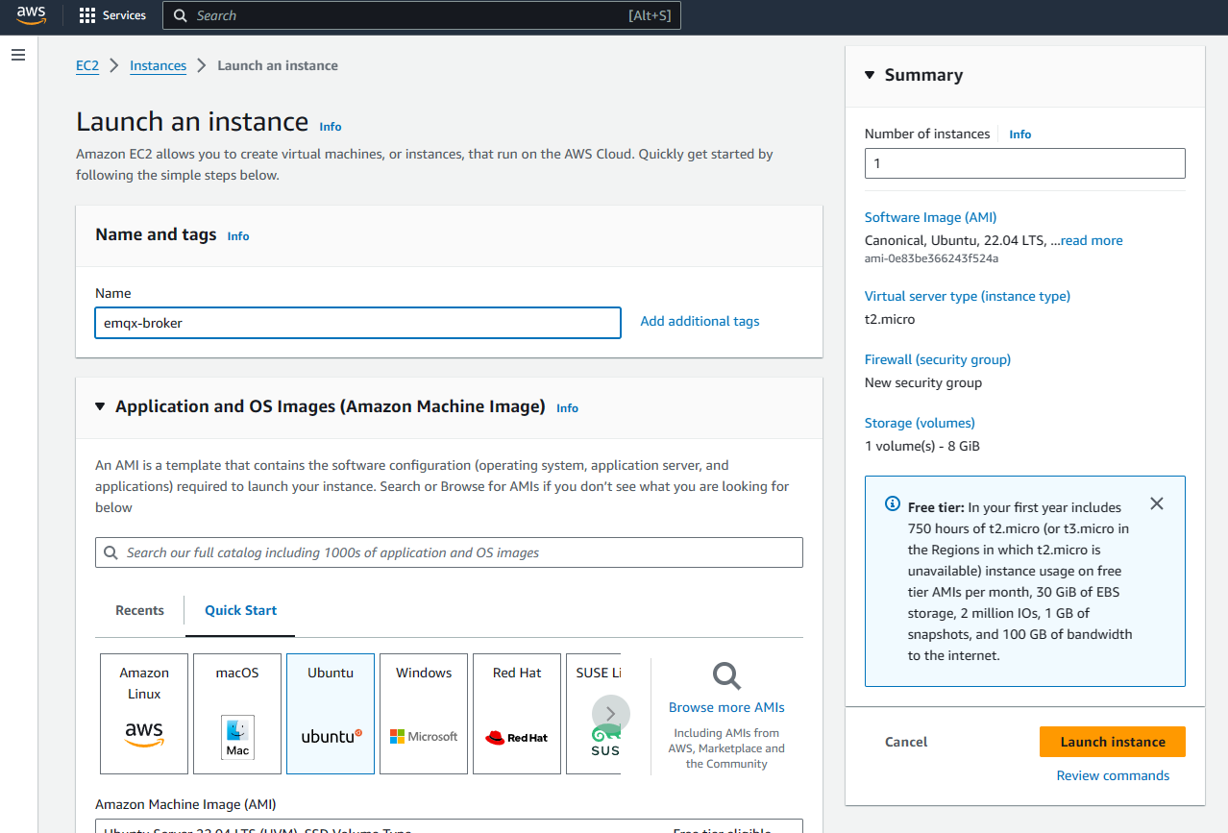Switch to the Recents tab
Image resolution: width=1228 pixels, height=833 pixels.
(139, 610)
